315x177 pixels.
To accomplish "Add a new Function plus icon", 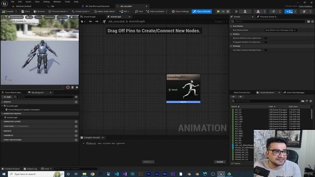I will tap(76, 126).
